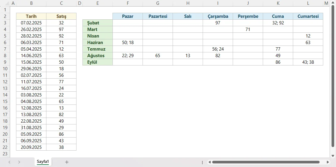336x167 pixels.
Task: Select the Cuma heading cell
Action: click(278, 16)
